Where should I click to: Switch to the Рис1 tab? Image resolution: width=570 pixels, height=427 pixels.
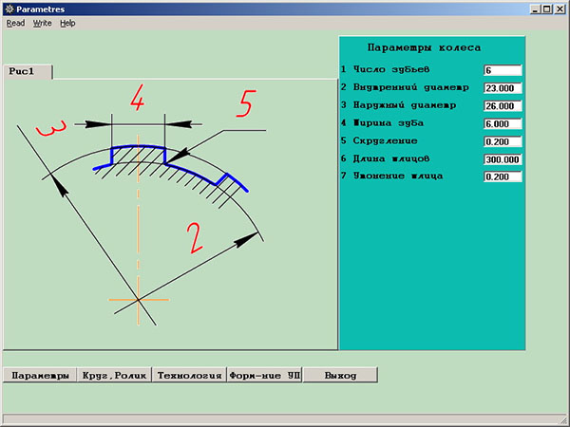(x=28, y=71)
